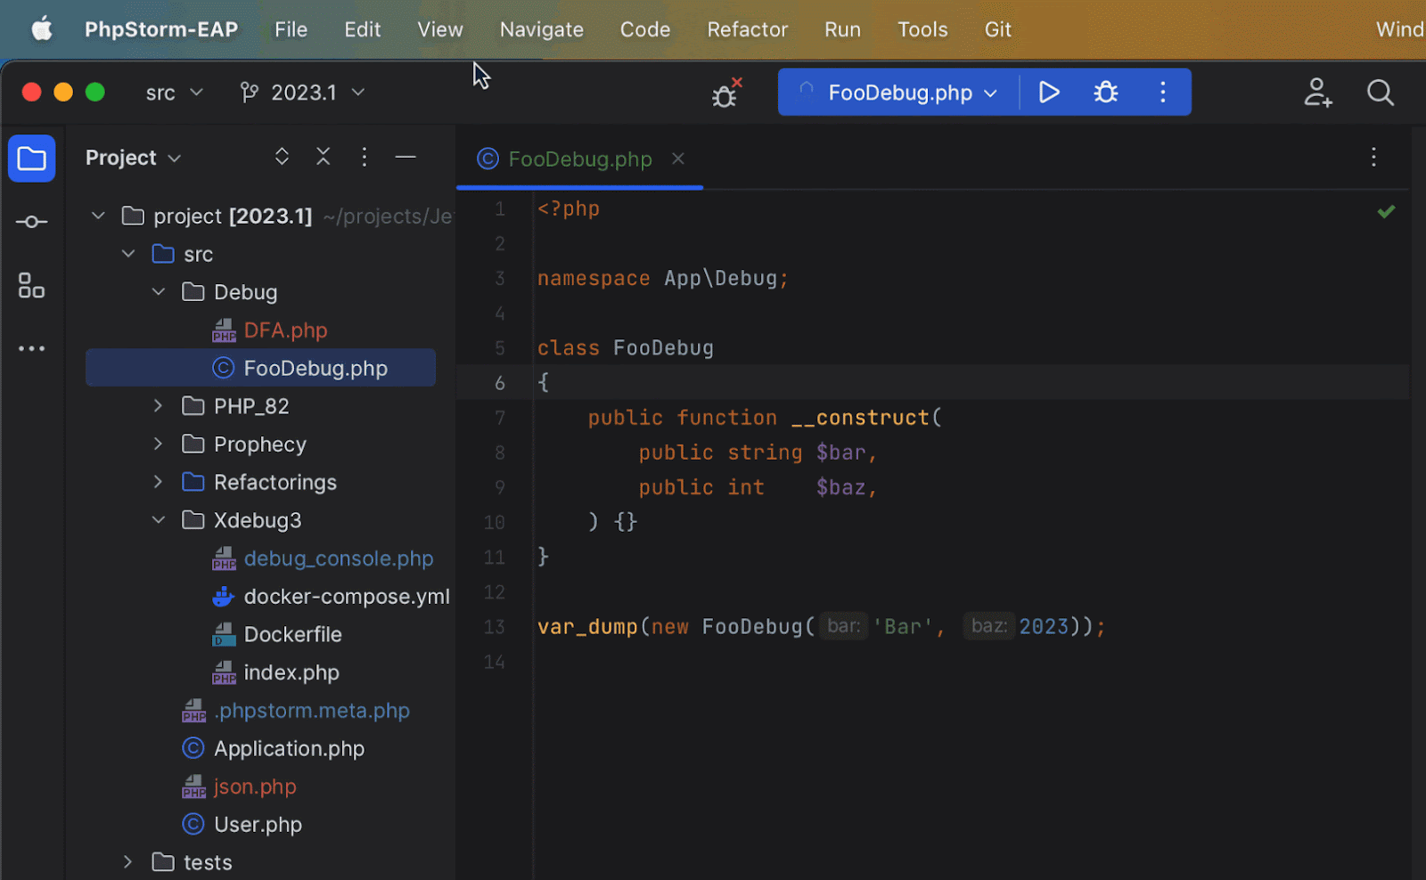1426x880 pixels.
Task: Click the Collapse All icon in Project panel
Action: click(323, 157)
